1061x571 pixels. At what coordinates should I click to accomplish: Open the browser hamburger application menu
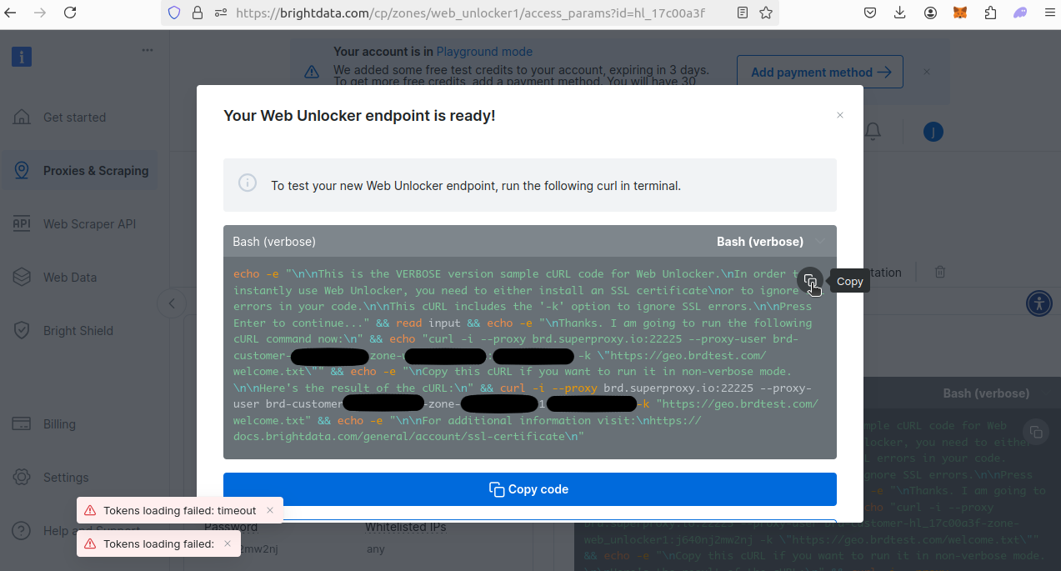click(1049, 13)
